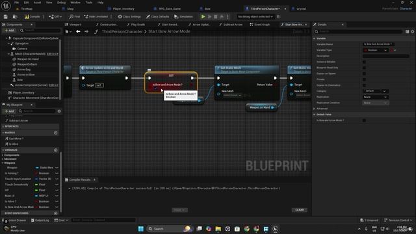The height and width of the screenshot is (234, 416).
Task: Toggle Hide Unrelated nodes
Action: tap(96, 17)
